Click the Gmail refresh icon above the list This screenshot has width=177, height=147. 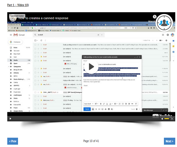(41, 40)
